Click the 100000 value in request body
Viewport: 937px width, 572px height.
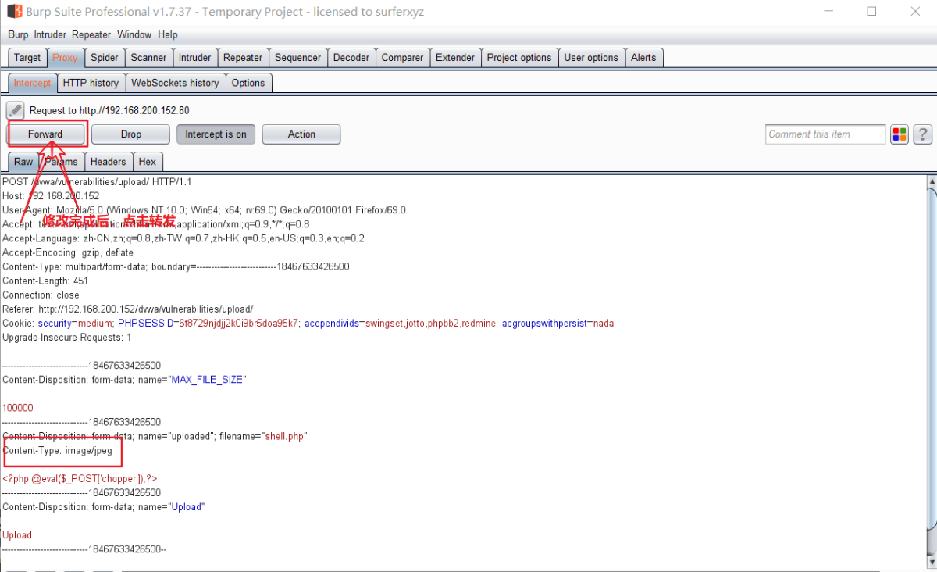pos(17,408)
